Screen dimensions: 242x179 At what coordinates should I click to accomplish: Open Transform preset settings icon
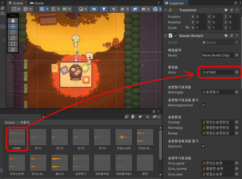tap(232, 10)
